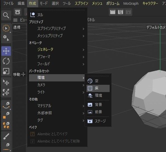Select the Move tool in left toolbar
Screen dimensions: 166x152
click(6, 51)
